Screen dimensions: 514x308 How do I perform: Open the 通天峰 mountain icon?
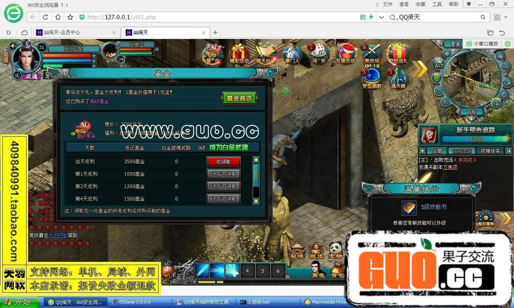398,79
